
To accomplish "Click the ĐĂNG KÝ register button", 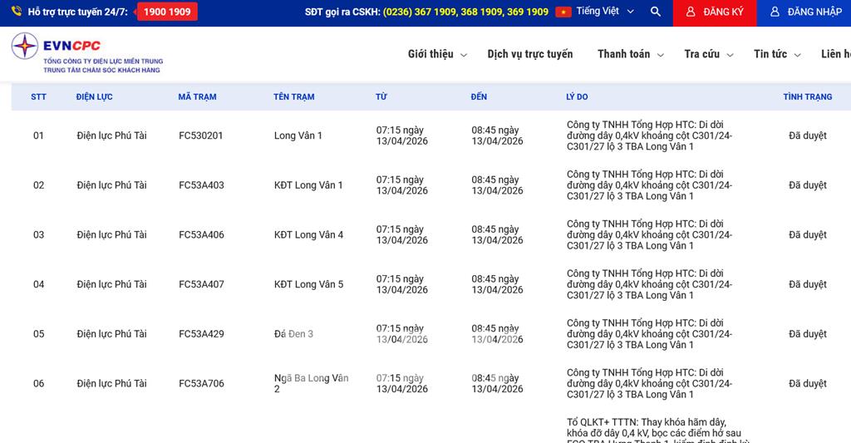I will click(x=714, y=12).
